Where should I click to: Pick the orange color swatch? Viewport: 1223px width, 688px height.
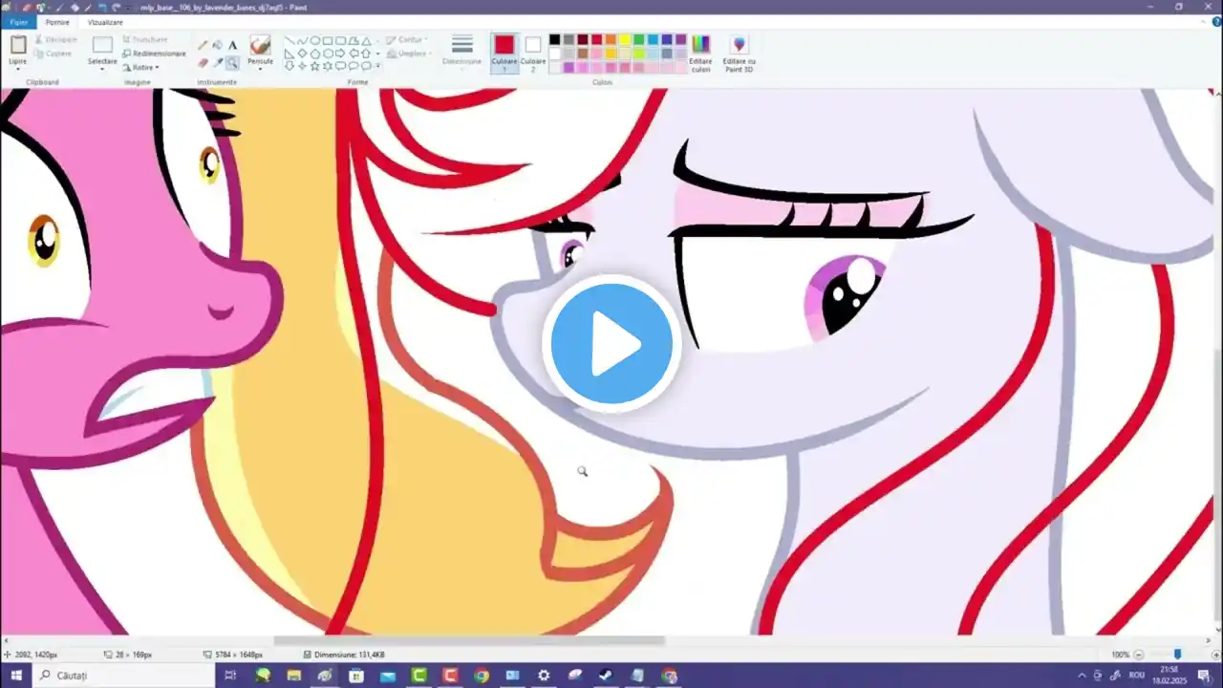click(610, 40)
